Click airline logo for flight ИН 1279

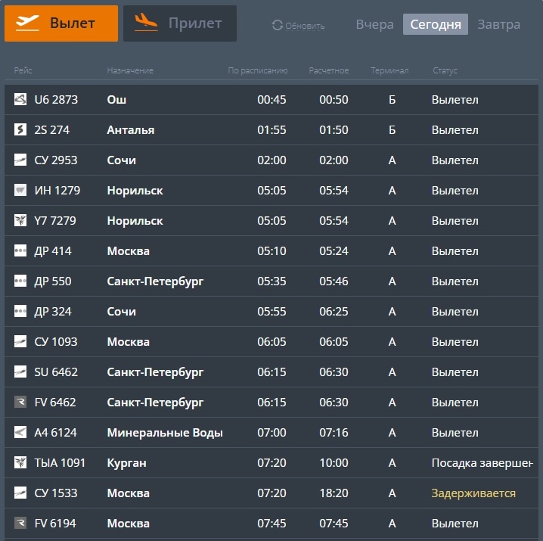(20, 190)
